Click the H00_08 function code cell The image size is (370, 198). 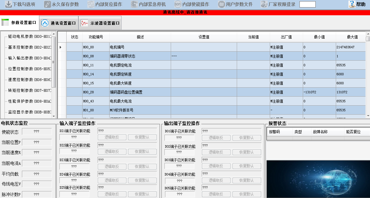pos(96,56)
